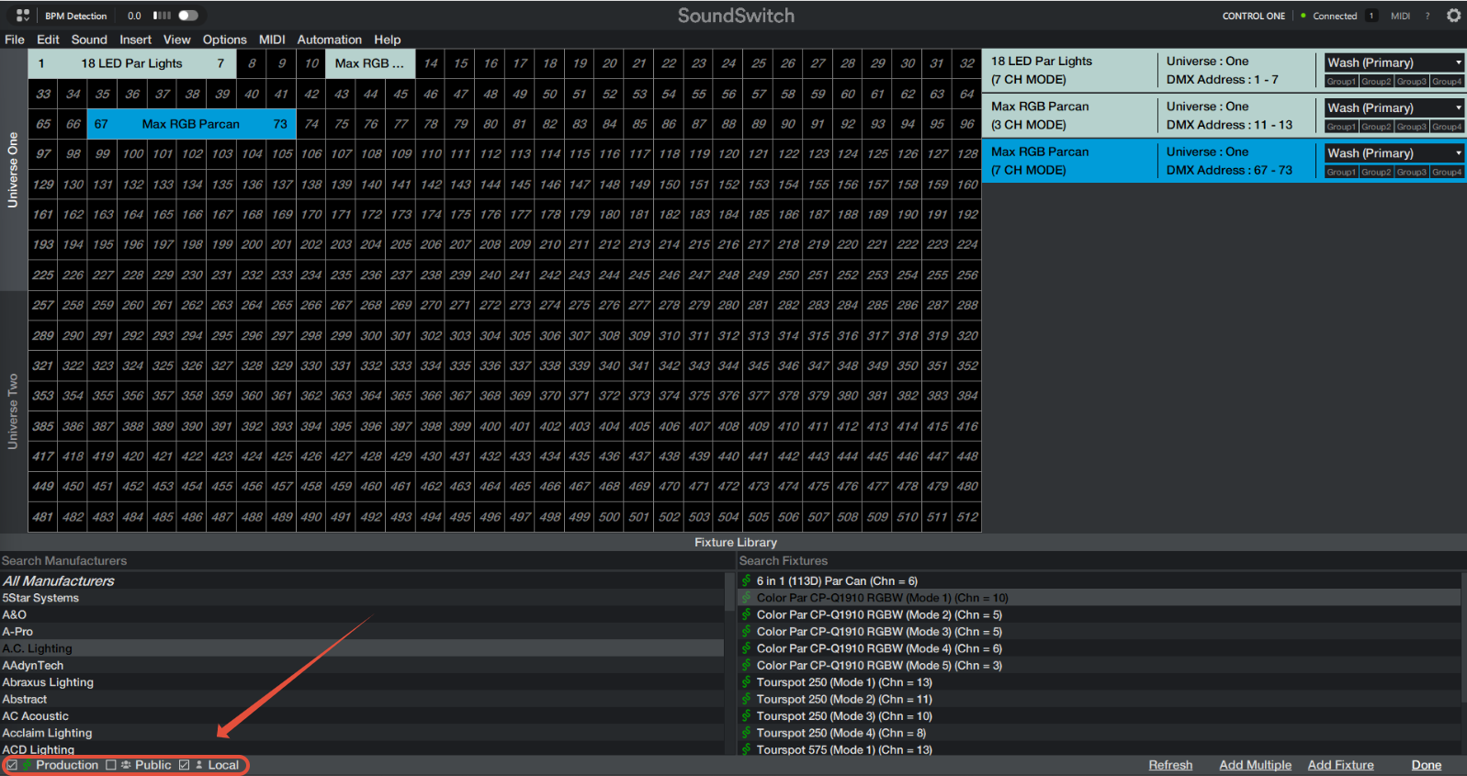This screenshot has height=776, width=1467.
Task: Select A.C. Lighting manufacturer
Action: tap(362, 648)
